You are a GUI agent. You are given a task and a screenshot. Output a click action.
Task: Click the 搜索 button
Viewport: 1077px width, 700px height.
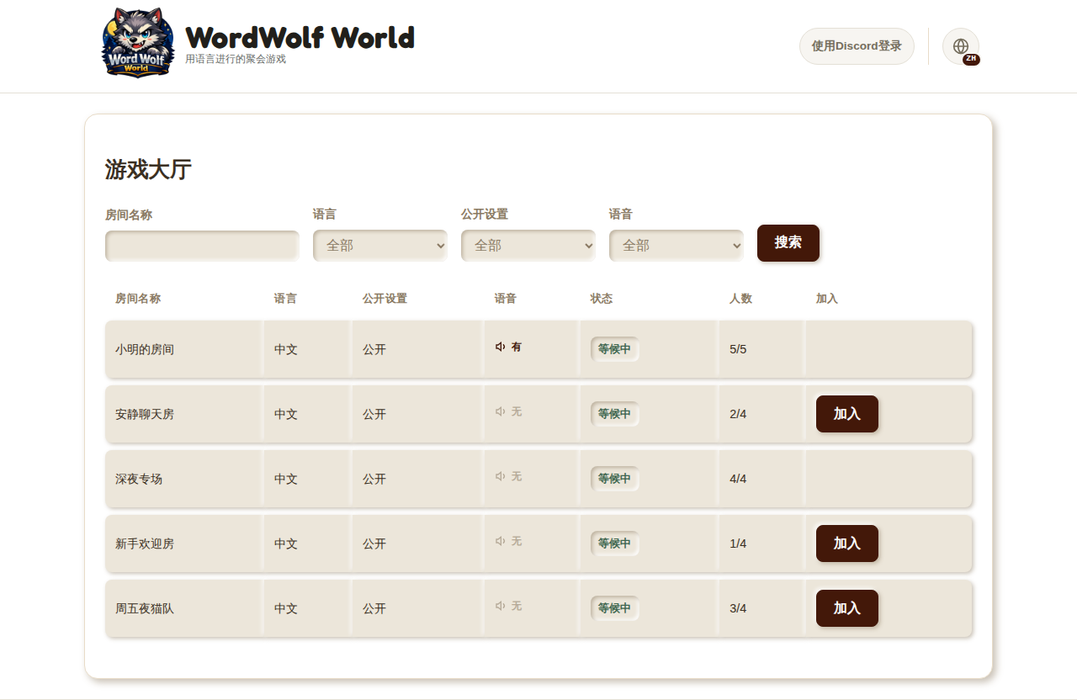[788, 243]
